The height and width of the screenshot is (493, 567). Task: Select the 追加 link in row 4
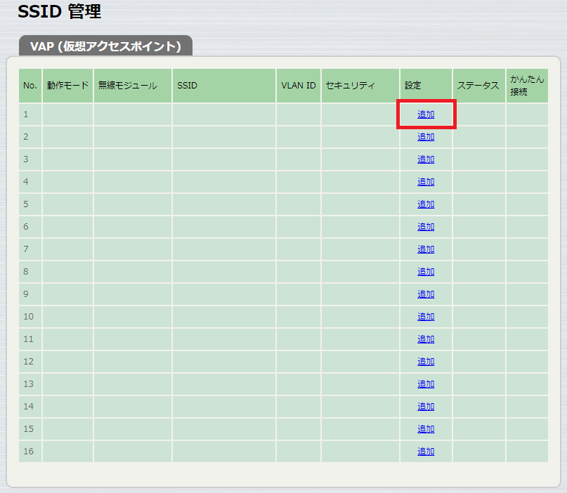[425, 181]
